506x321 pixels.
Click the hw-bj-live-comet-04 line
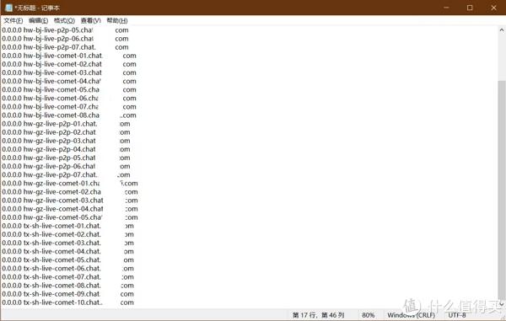[69, 81]
